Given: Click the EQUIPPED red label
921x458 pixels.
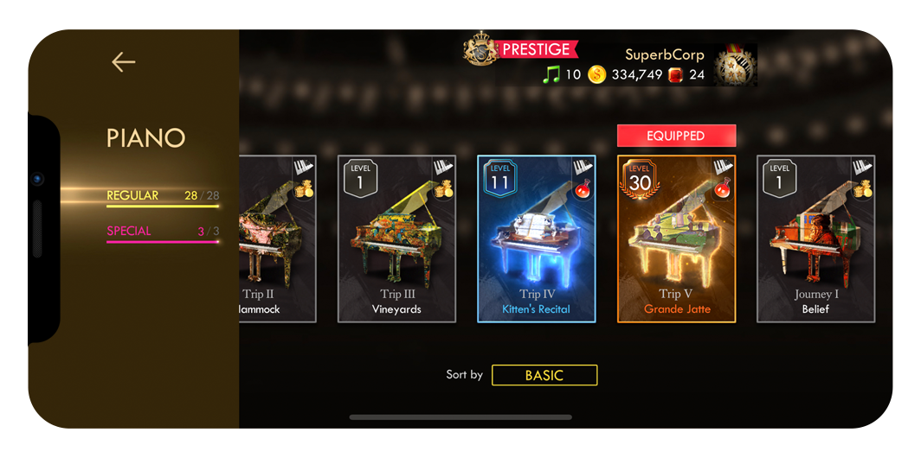Looking at the screenshot, I should pyautogui.click(x=676, y=136).
